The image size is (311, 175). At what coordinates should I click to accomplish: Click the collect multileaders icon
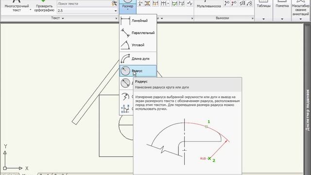[249, 3]
